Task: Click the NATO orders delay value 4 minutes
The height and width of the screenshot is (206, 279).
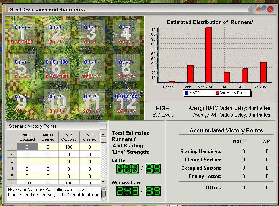Action: pos(259,108)
